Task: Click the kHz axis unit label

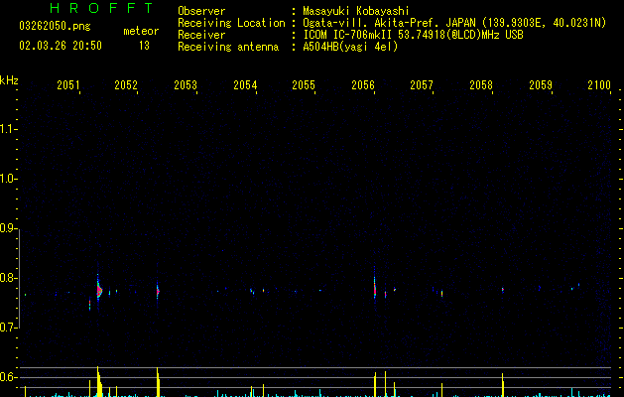Action: click(9, 80)
